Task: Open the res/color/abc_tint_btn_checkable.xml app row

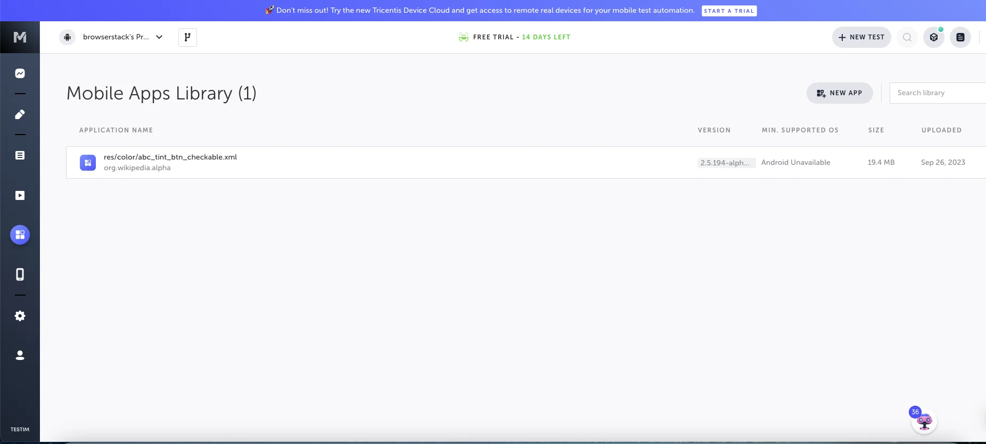Action: coord(526,162)
